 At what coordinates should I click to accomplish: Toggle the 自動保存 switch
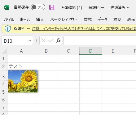point(38,7)
